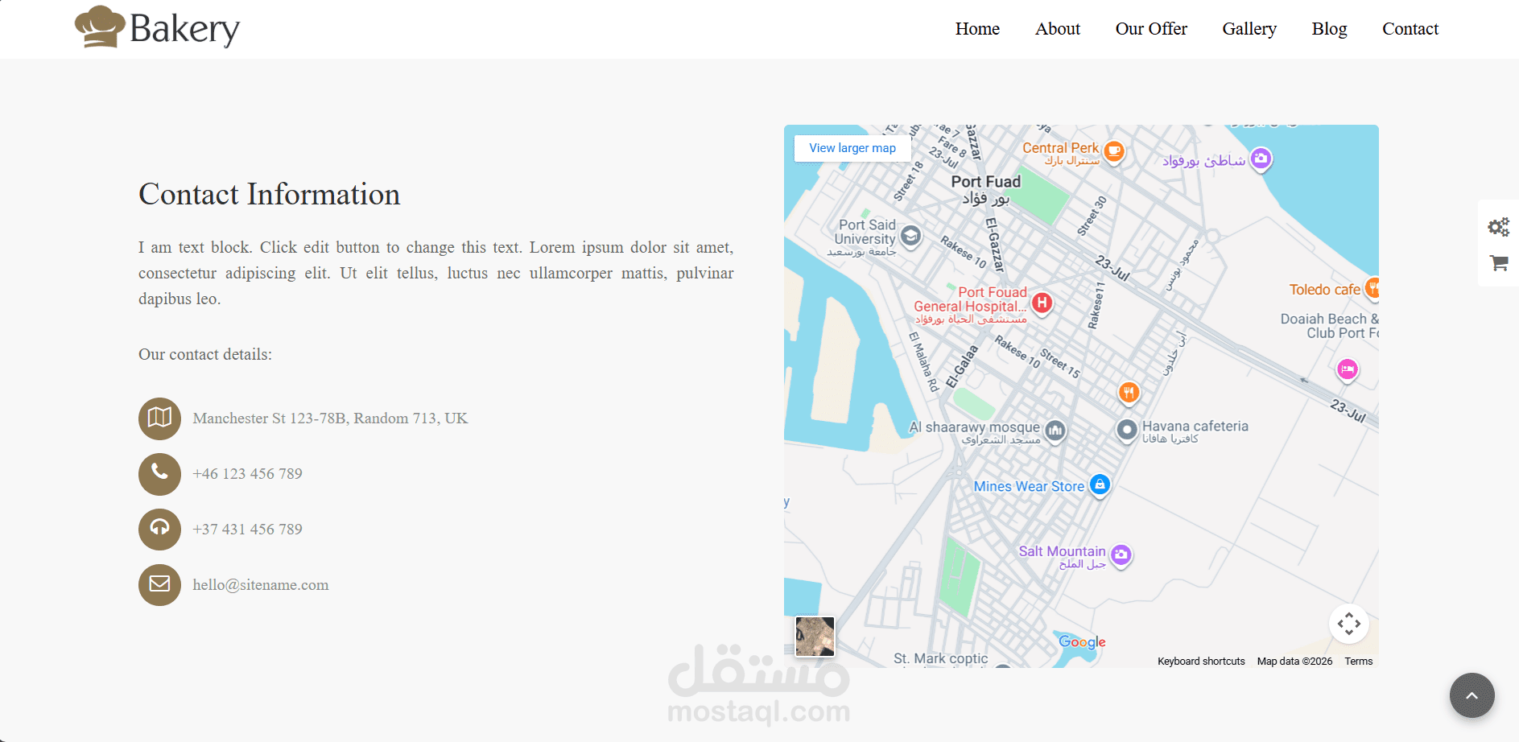This screenshot has height=742, width=1519.
Task: Click the Contact Information heading
Action: pos(269,194)
